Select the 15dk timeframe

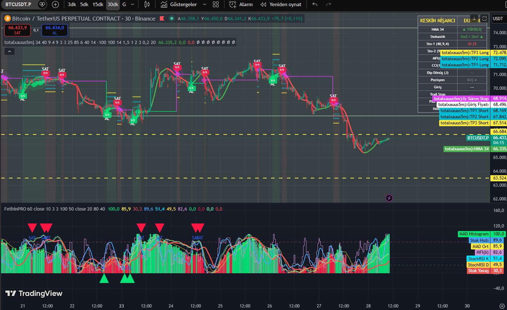coord(98,4)
